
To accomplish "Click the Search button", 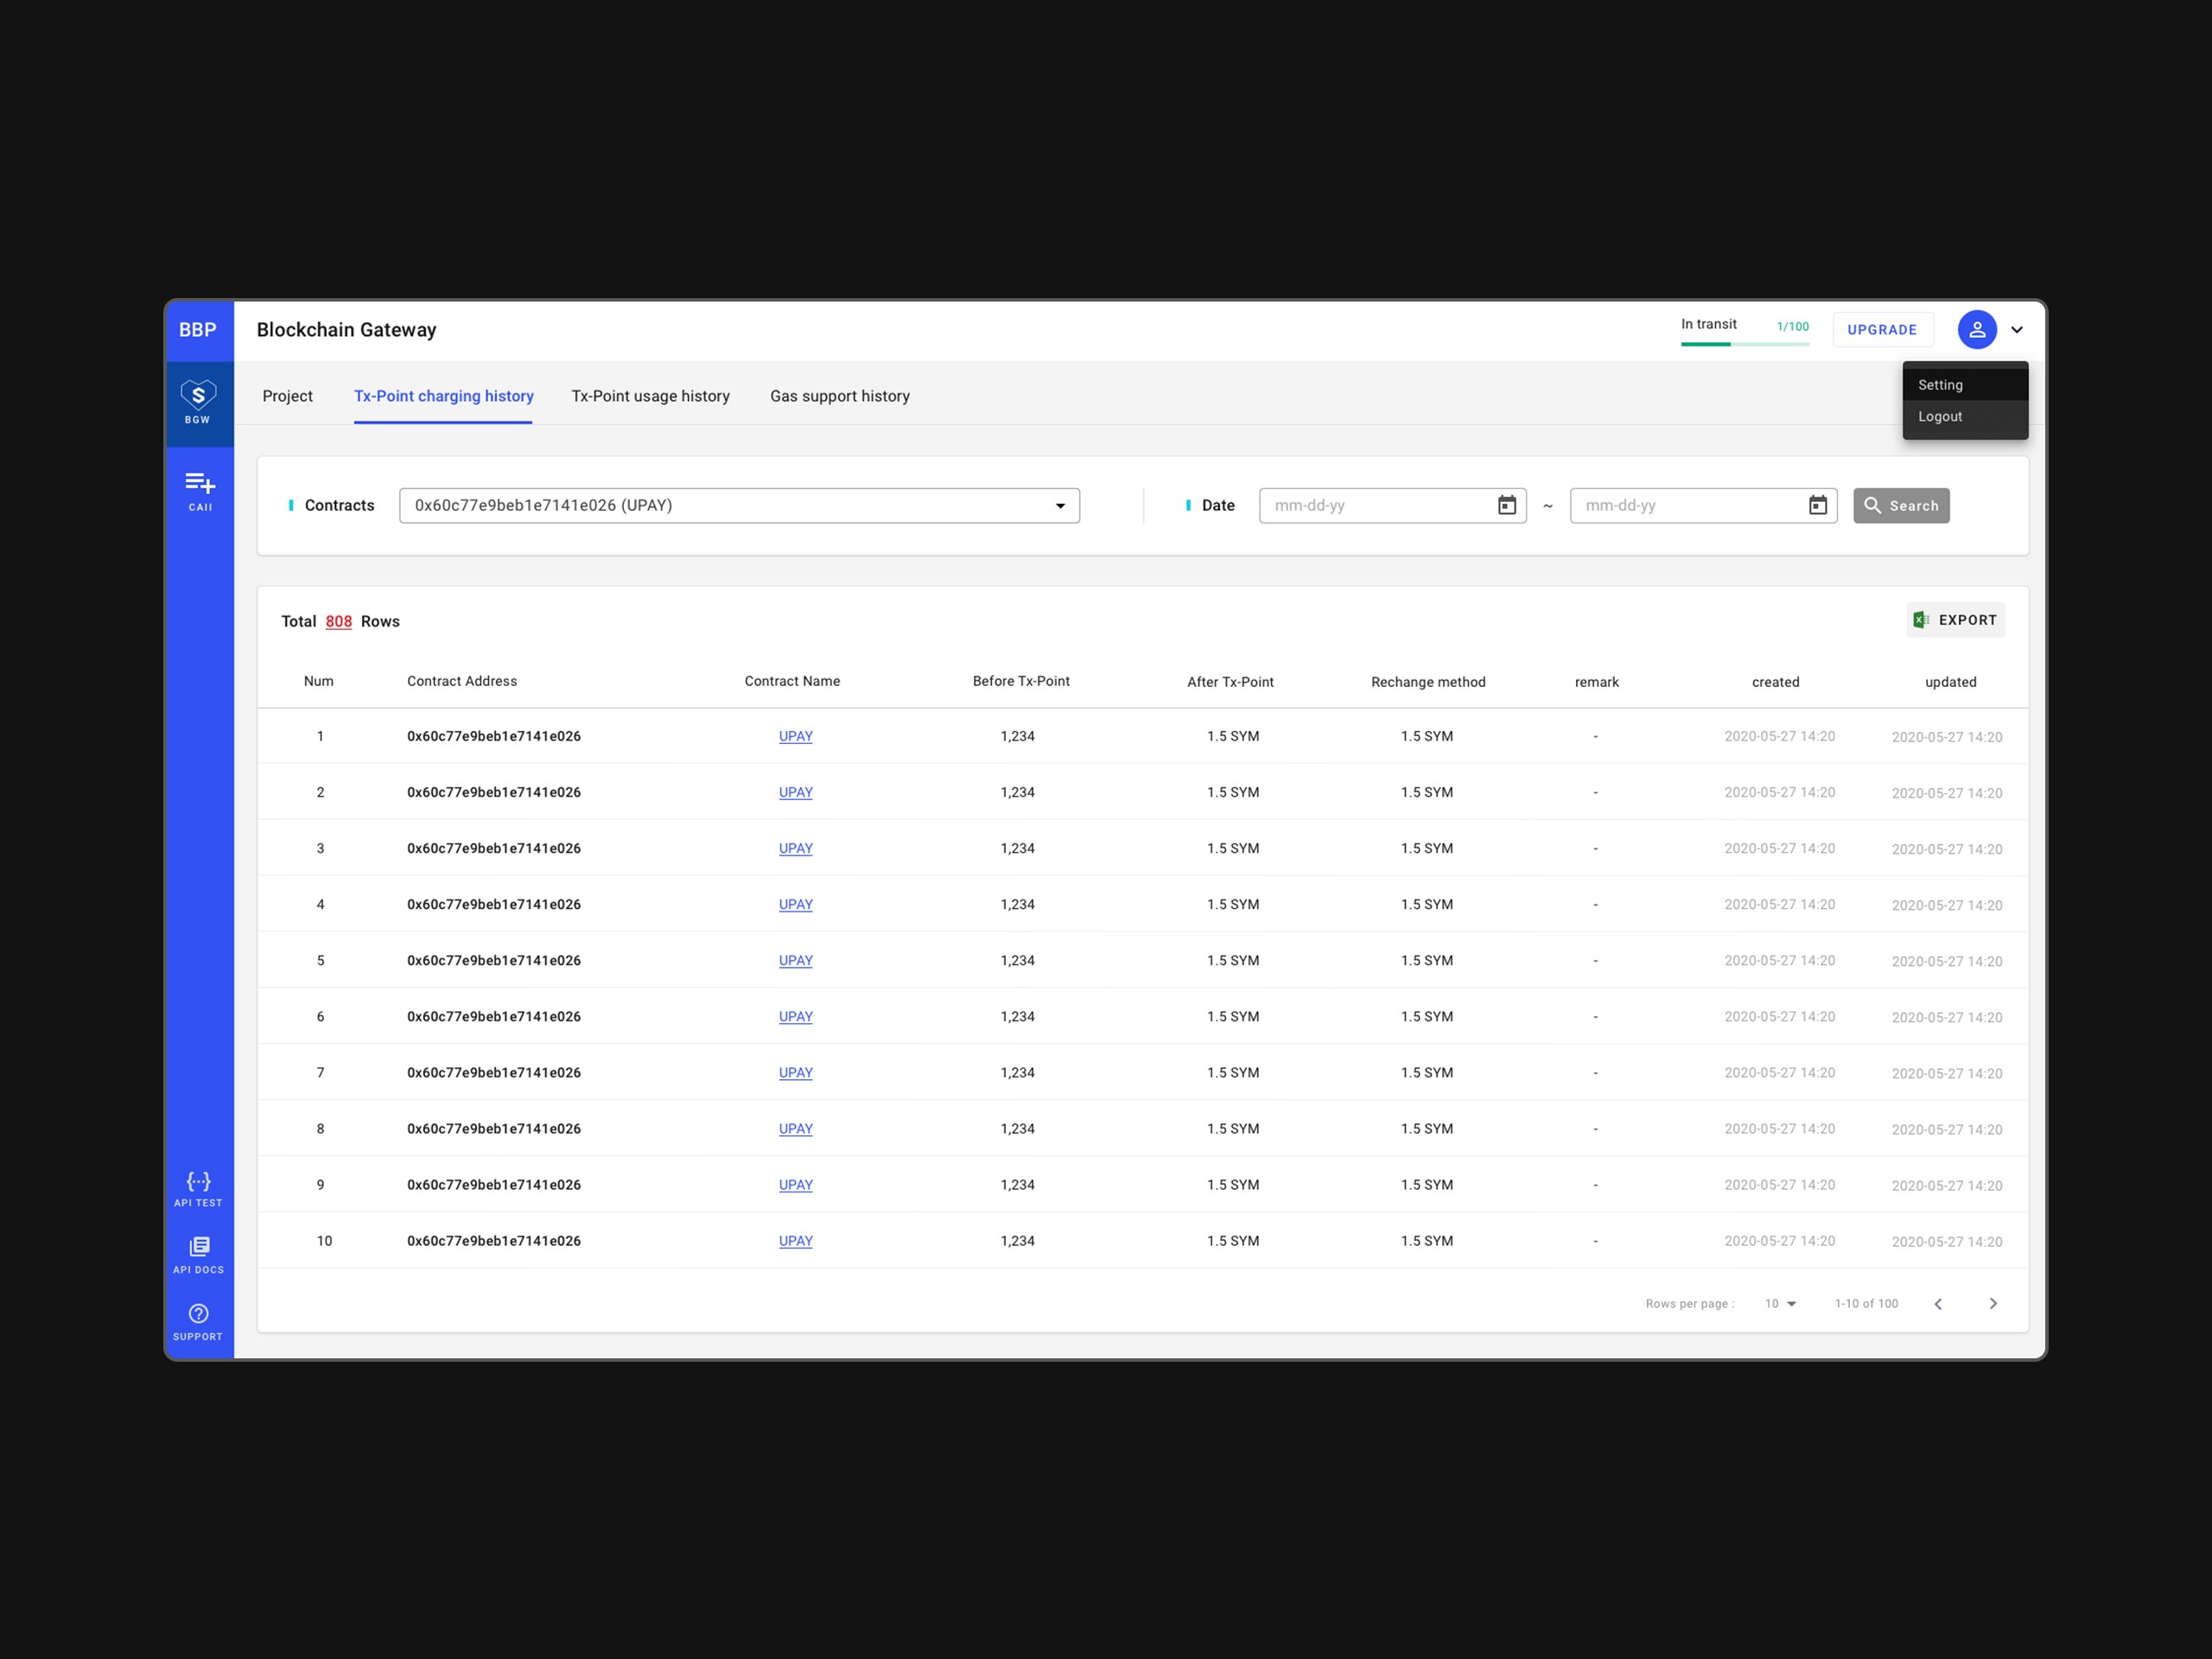I will click(1900, 505).
